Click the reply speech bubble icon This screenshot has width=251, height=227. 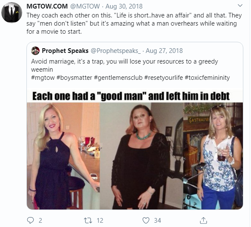click(x=30, y=221)
